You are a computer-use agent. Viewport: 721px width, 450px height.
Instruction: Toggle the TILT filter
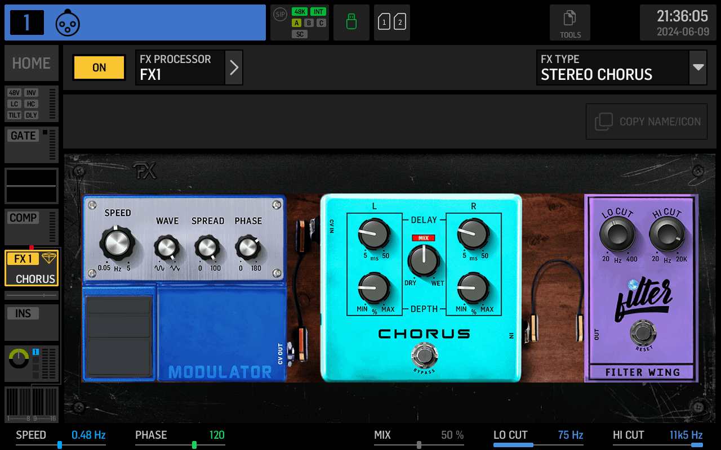point(15,115)
